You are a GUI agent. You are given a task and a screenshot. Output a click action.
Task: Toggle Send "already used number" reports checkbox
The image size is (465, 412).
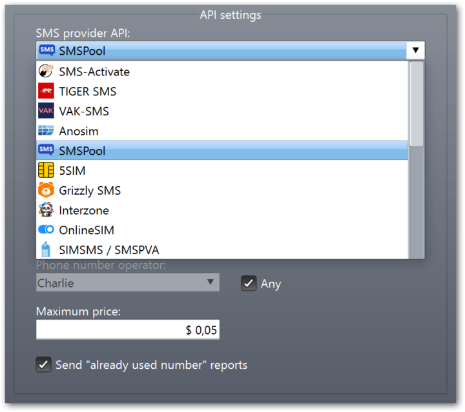click(x=44, y=364)
